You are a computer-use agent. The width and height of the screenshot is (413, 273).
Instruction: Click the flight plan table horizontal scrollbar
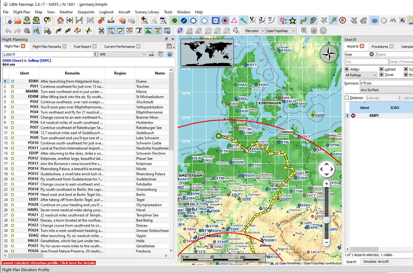coord(86,255)
